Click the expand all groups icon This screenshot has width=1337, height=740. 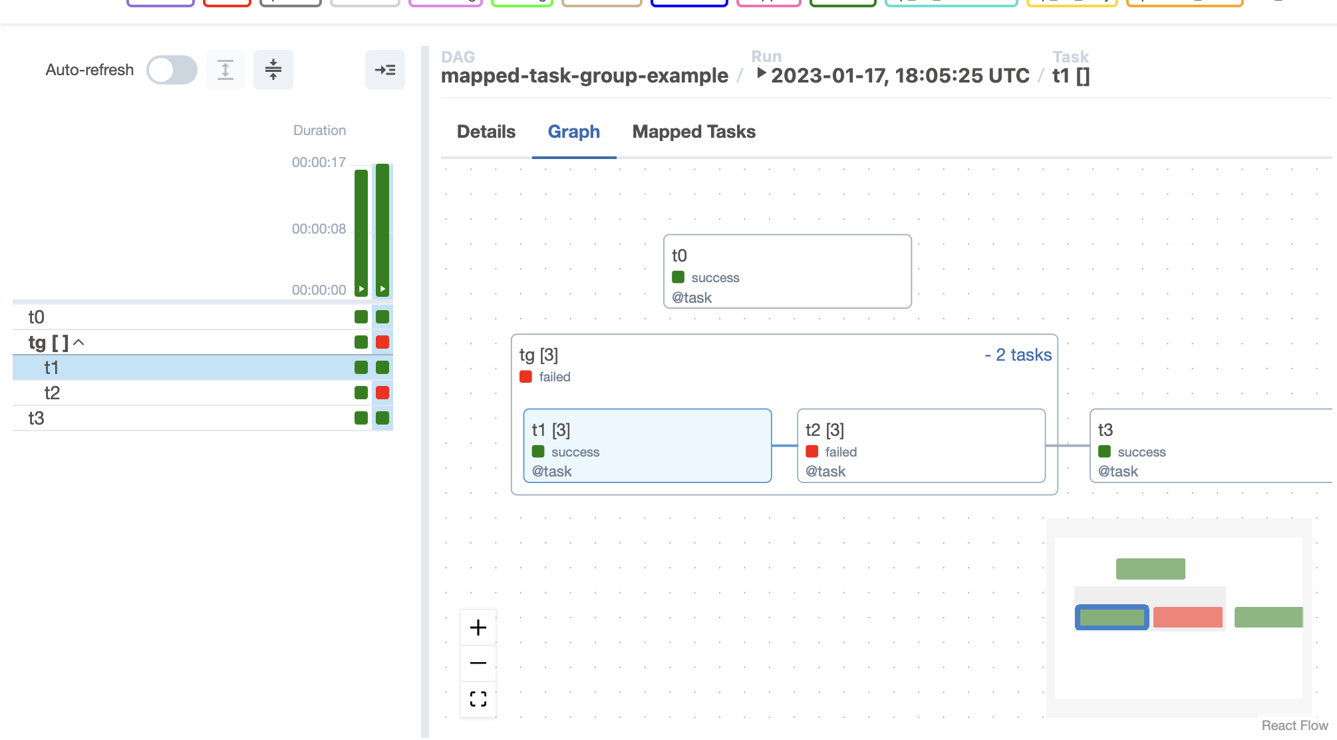point(225,70)
